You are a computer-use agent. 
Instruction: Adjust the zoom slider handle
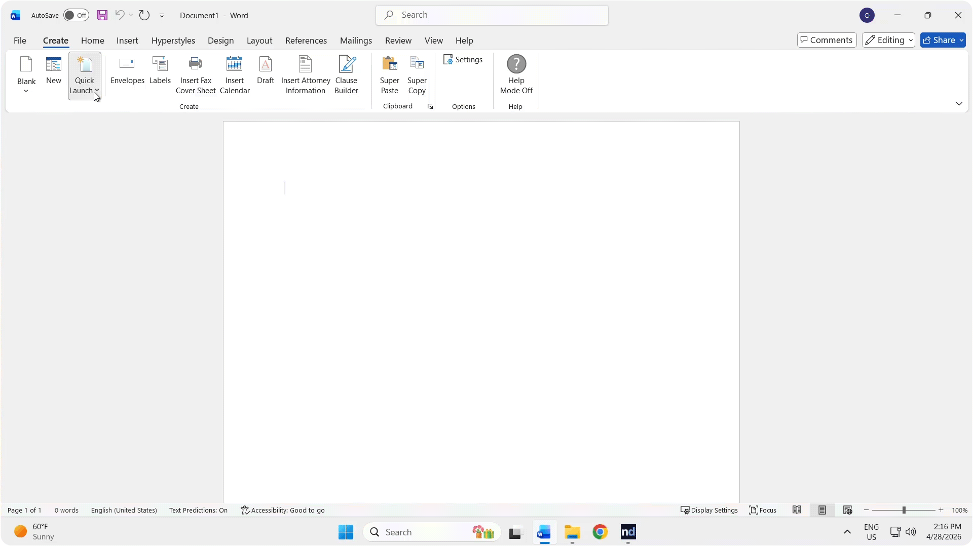[x=904, y=510]
